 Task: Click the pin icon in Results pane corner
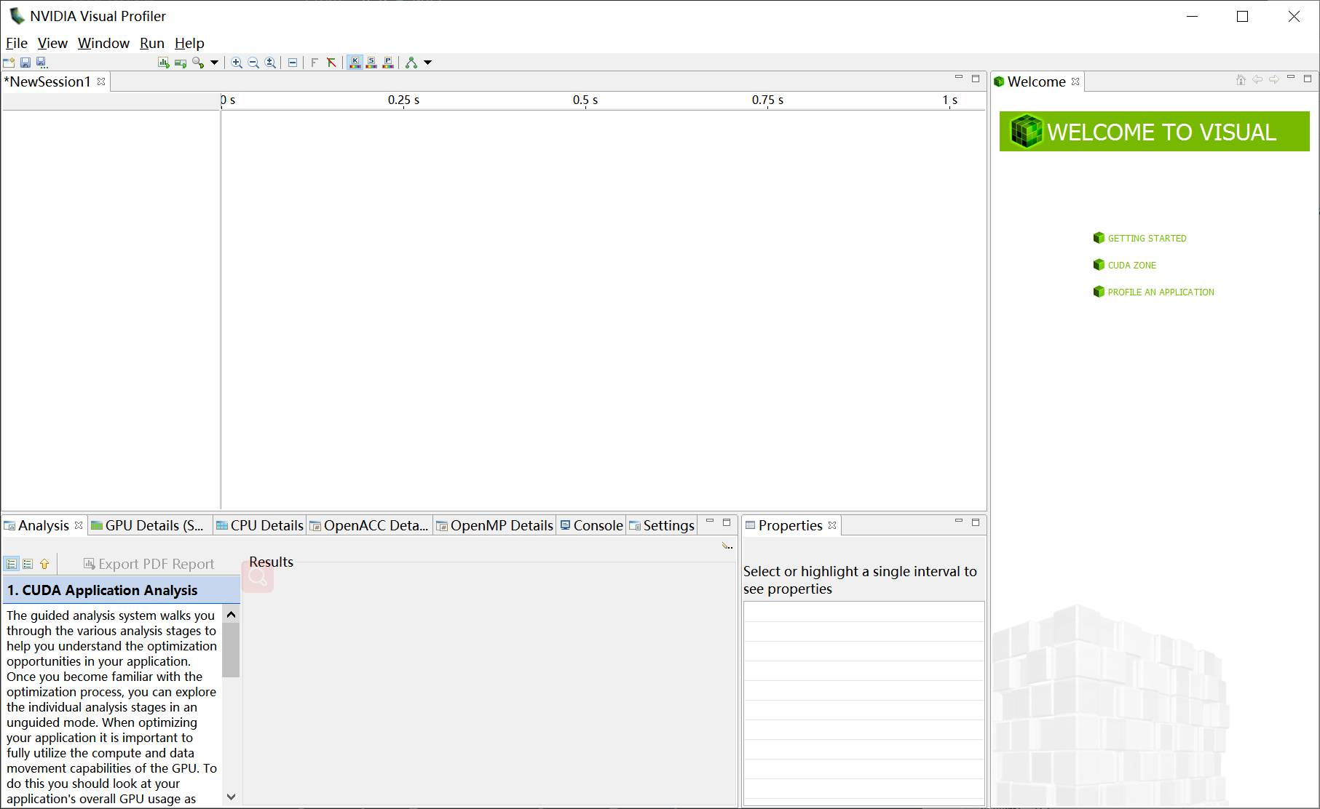[727, 546]
